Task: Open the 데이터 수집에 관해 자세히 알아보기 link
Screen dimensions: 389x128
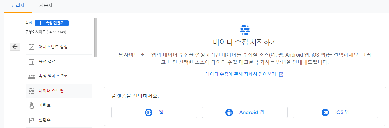Action: click(x=241, y=74)
